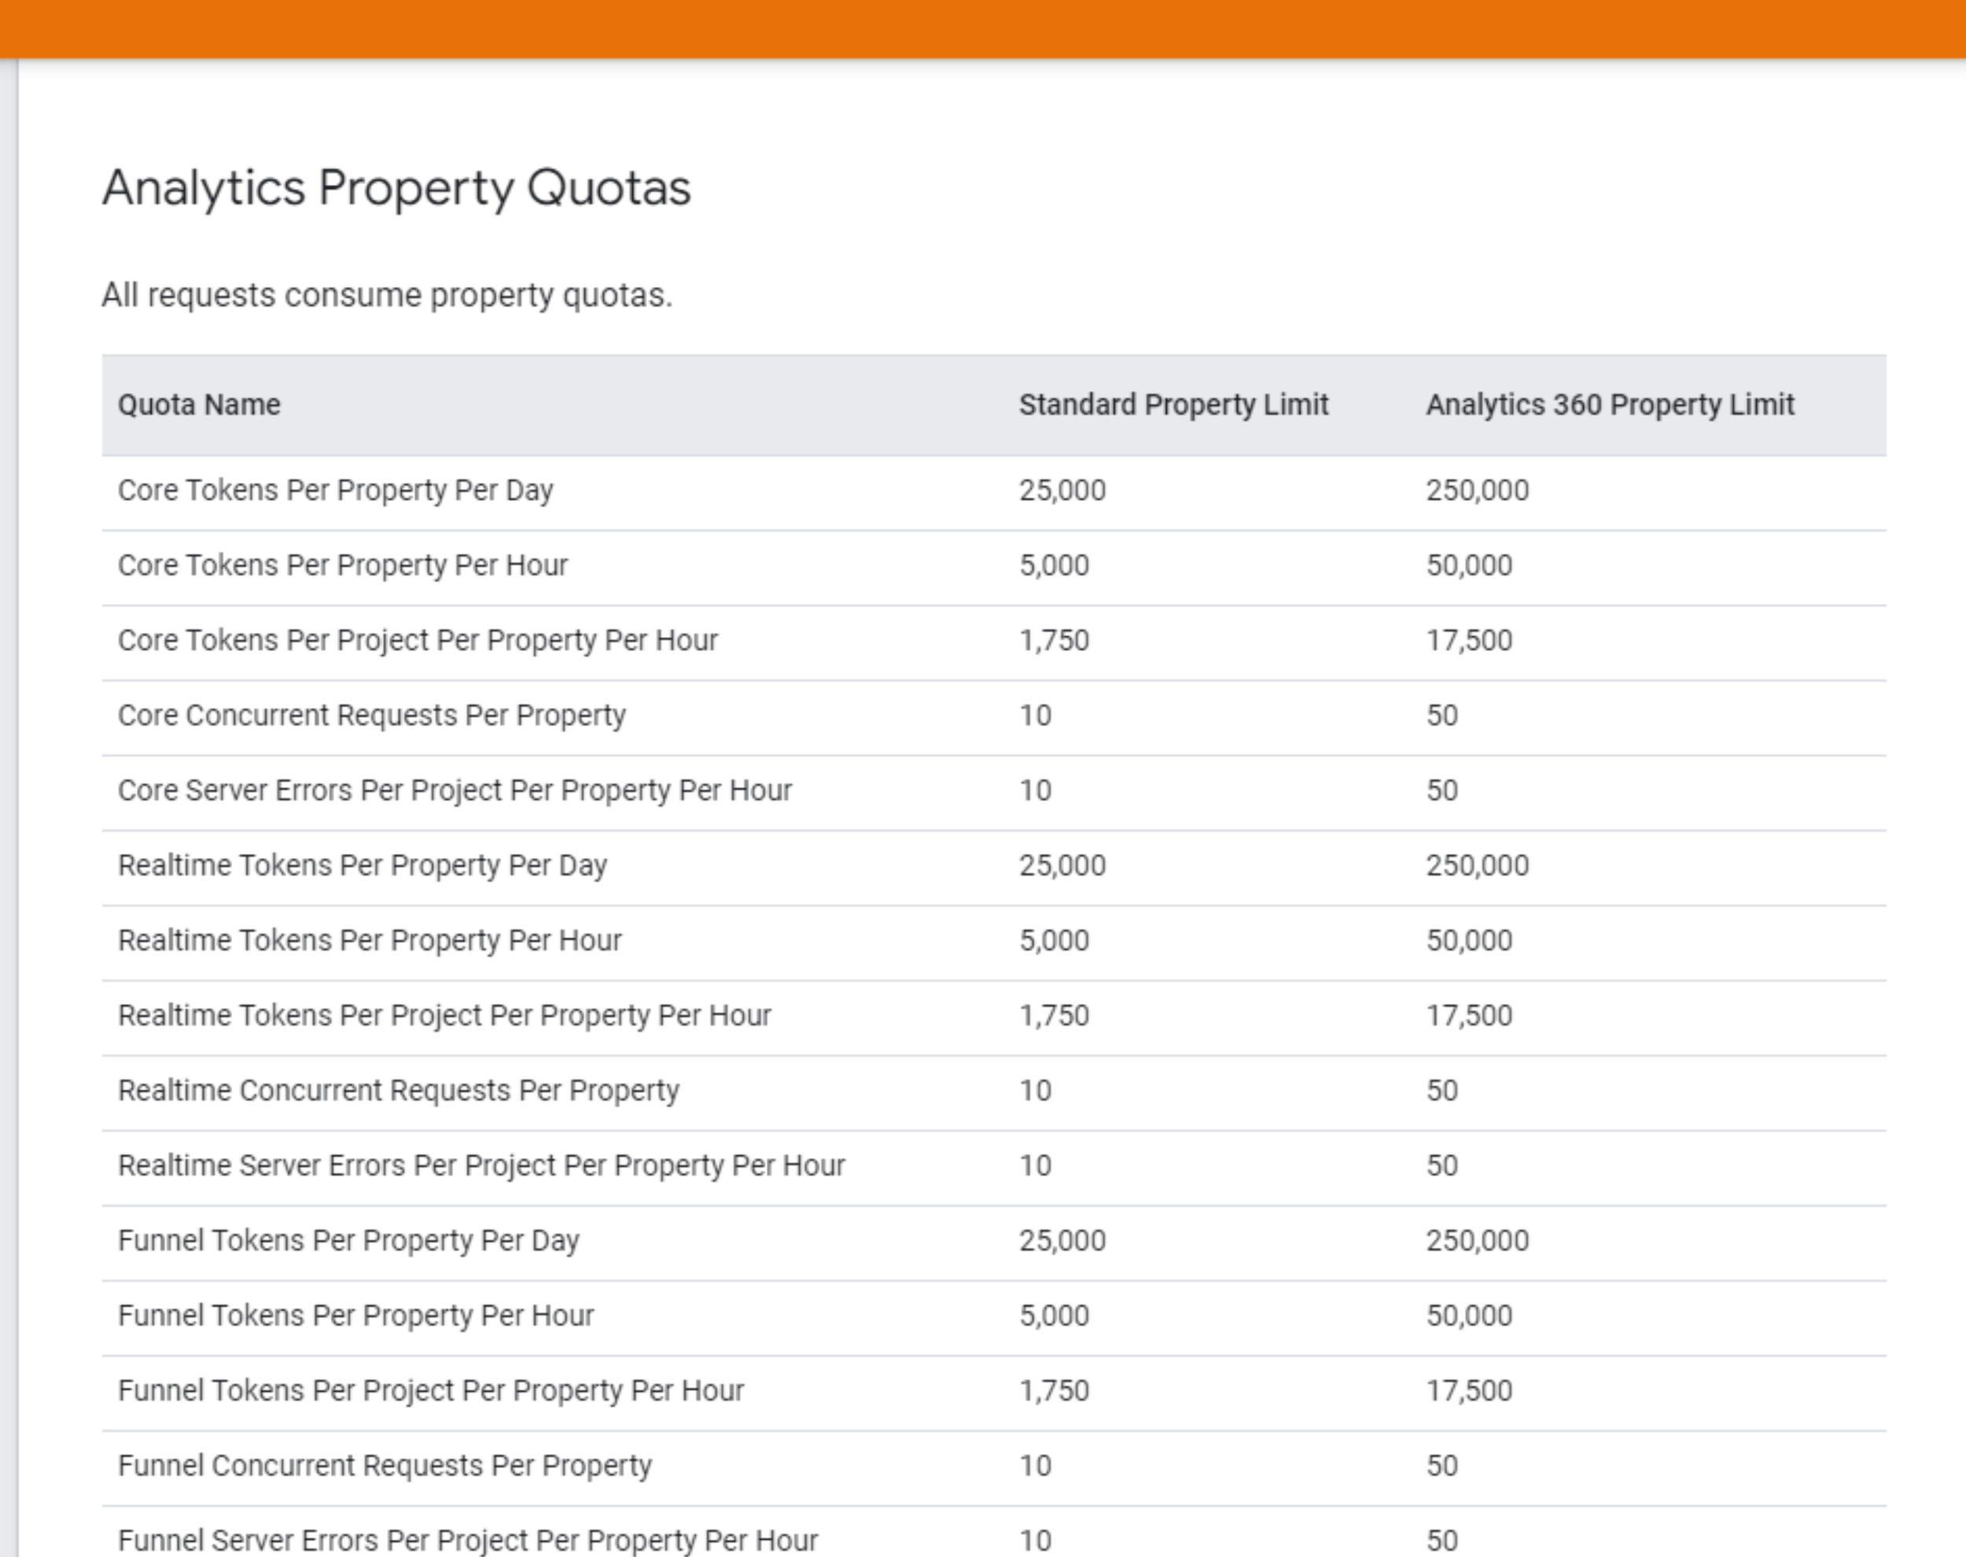1966x1557 pixels.
Task: Click 25,000 in Funnel Tokens Per Day row
Action: [x=1062, y=1241]
